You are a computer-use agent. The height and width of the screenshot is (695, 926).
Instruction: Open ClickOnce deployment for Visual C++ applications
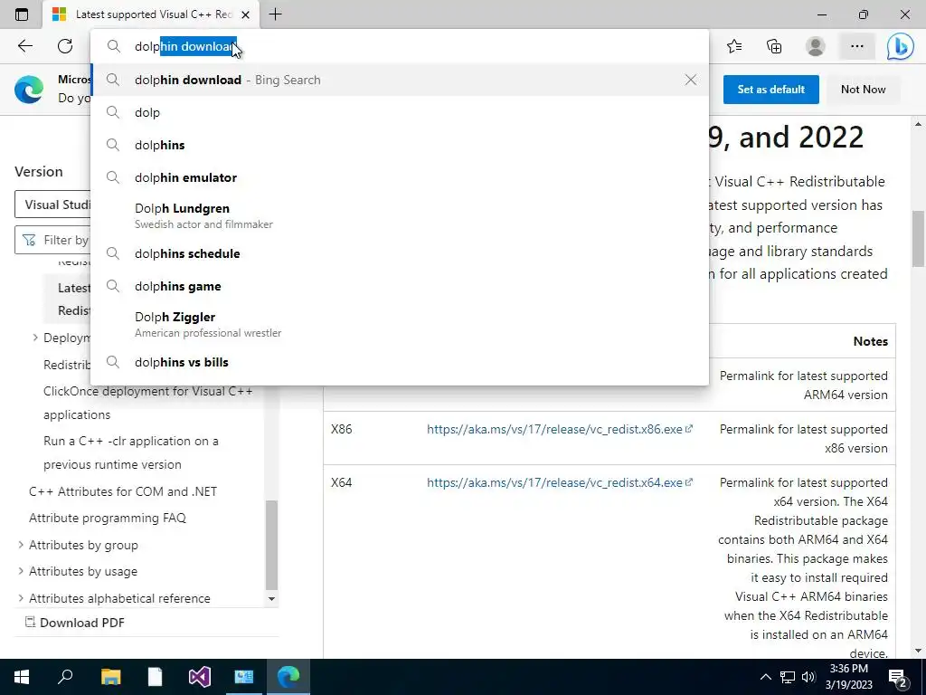147,403
